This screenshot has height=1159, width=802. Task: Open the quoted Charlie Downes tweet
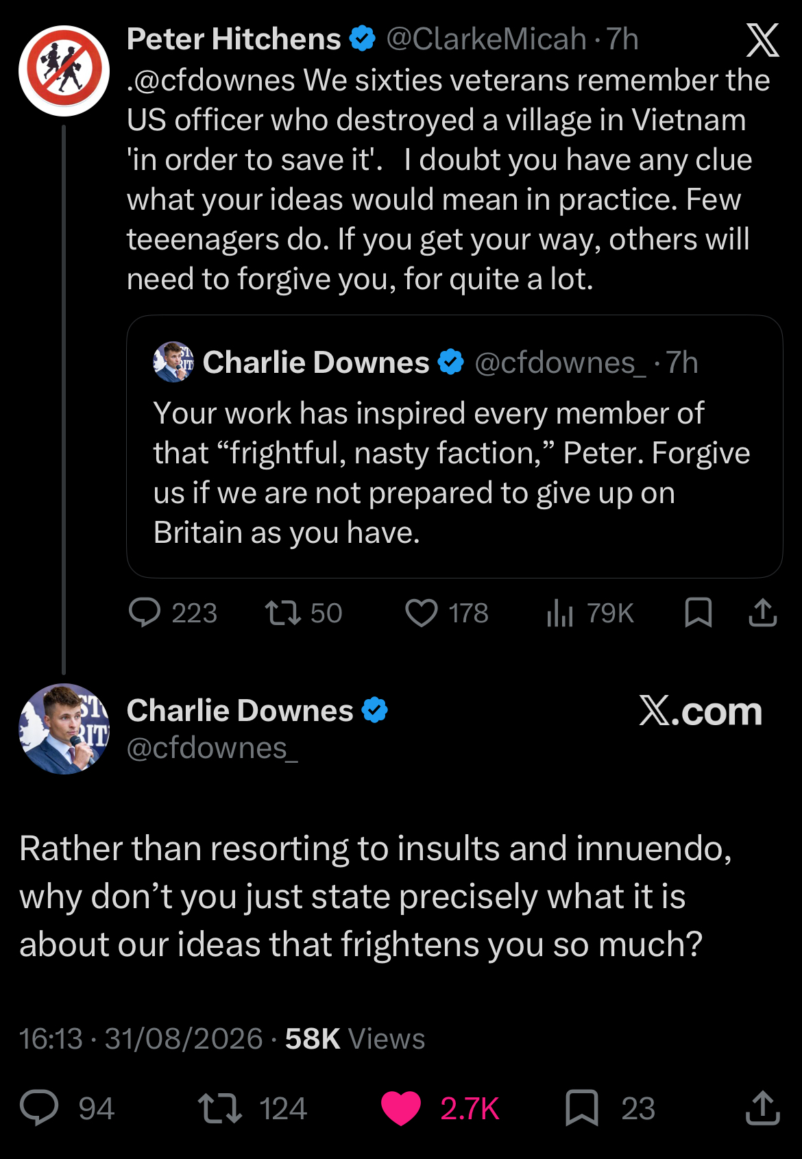454,446
